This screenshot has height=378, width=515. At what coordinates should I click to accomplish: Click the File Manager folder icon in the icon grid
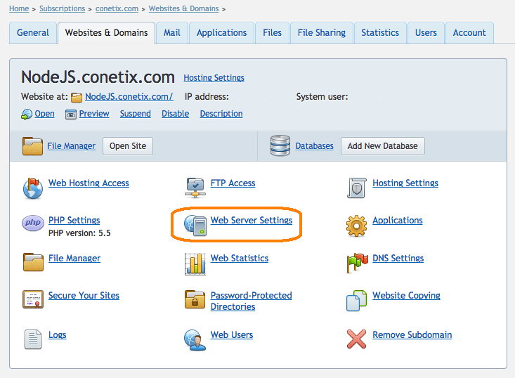click(33, 262)
